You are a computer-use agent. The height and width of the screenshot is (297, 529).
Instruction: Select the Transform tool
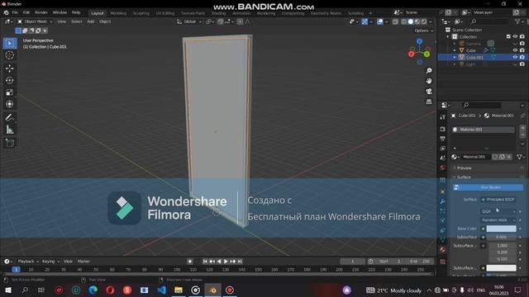tap(9, 104)
